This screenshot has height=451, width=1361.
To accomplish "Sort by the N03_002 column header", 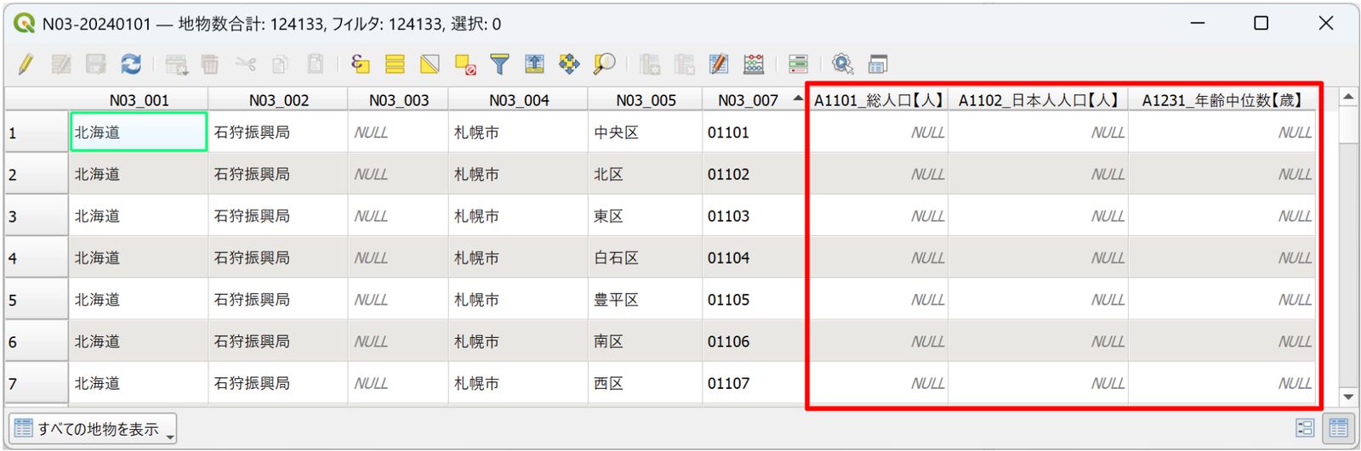I will tap(278, 99).
